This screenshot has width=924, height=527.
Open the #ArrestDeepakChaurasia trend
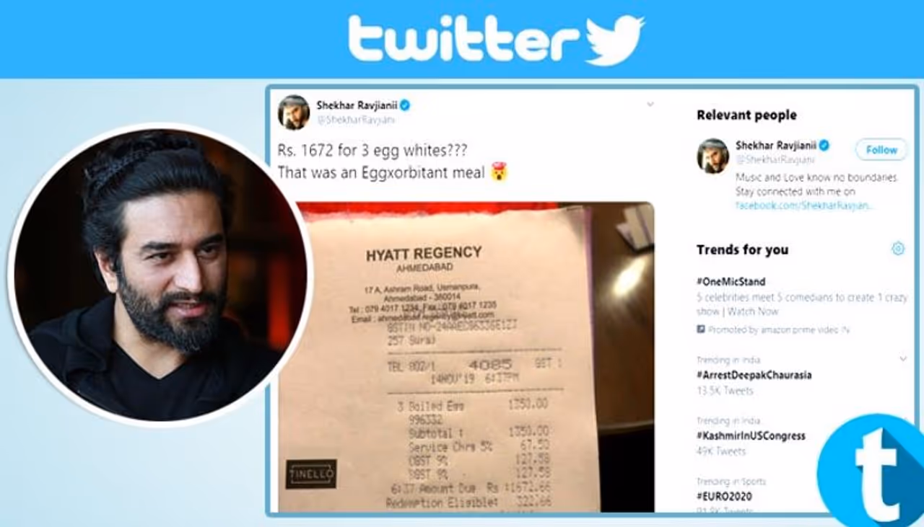click(x=754, y=375)
